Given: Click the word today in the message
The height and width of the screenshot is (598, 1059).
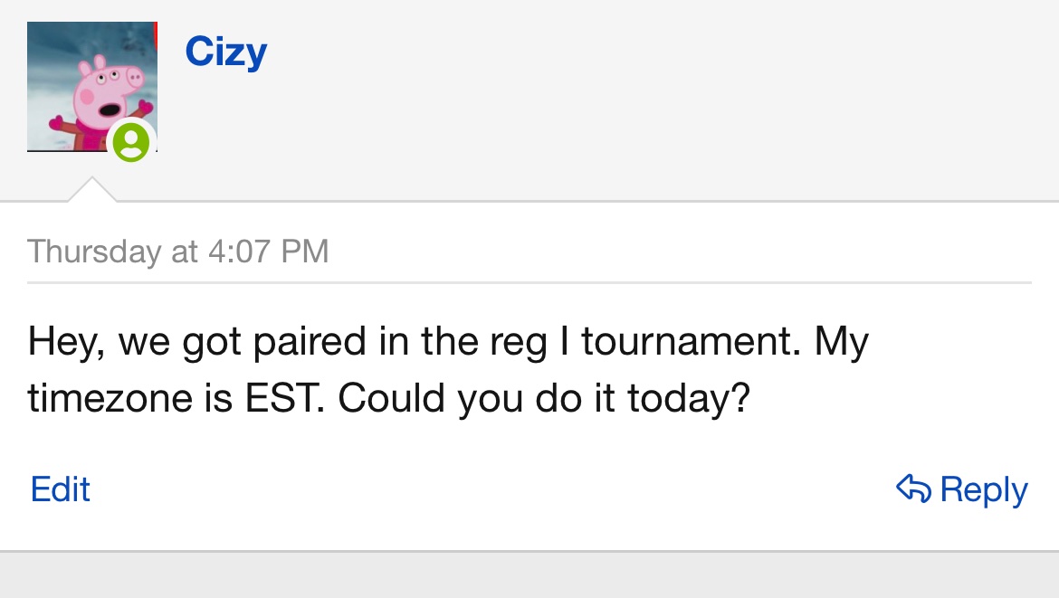Looking at the screenshot, I should 689,399.
